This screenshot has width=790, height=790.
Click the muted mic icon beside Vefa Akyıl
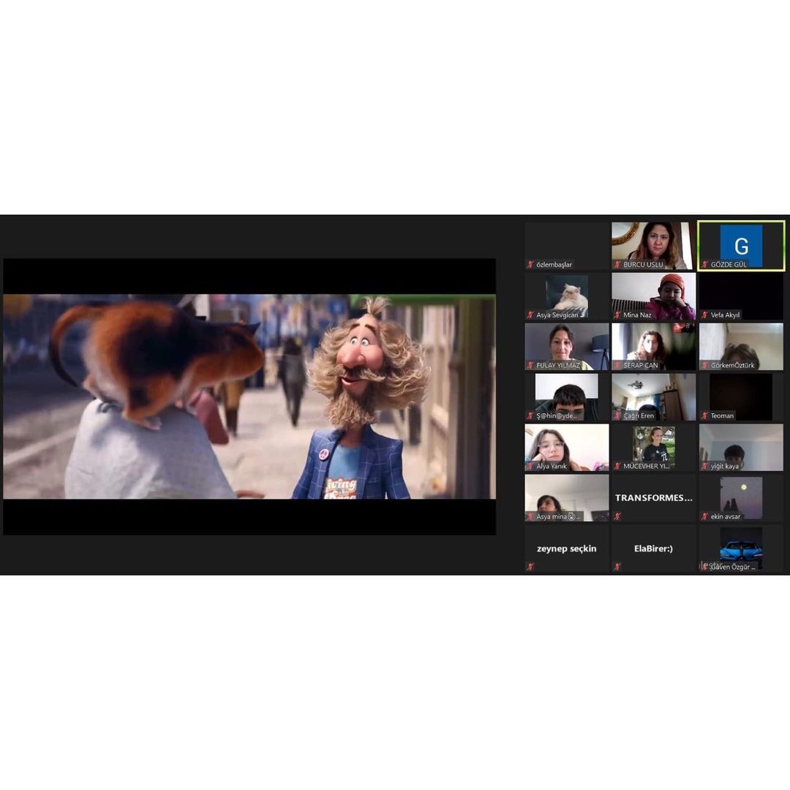[705, 315]
